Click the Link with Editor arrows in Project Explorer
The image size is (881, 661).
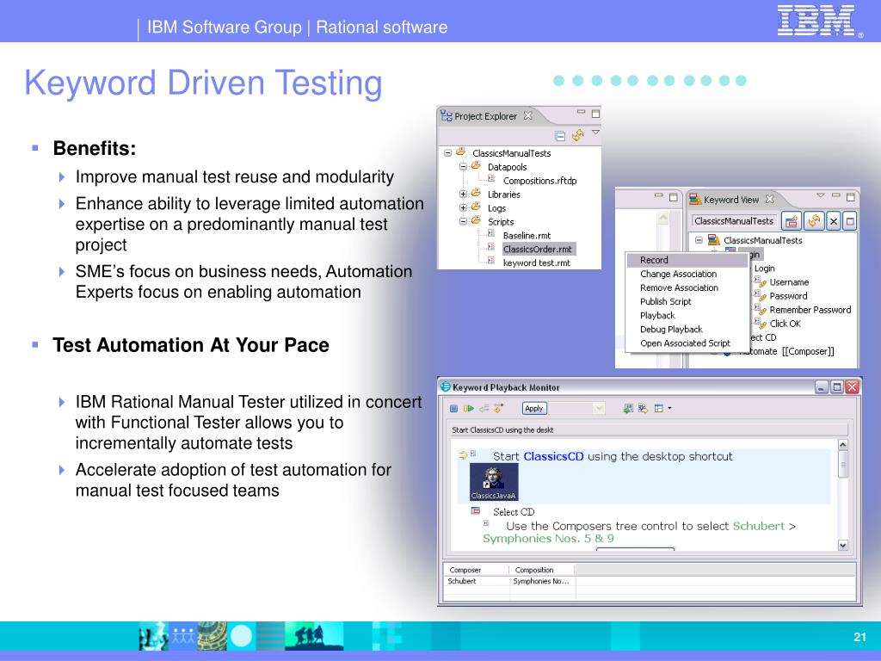[x=577, y=135]
